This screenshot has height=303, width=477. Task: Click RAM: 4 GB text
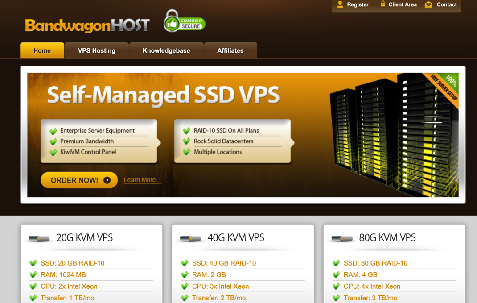(x=361, y=275)
